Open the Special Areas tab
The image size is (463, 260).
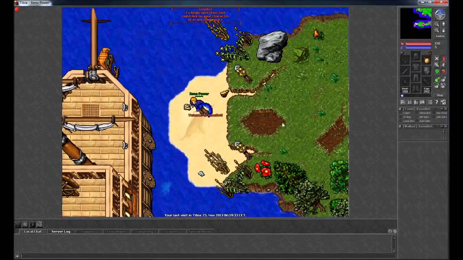200,231
